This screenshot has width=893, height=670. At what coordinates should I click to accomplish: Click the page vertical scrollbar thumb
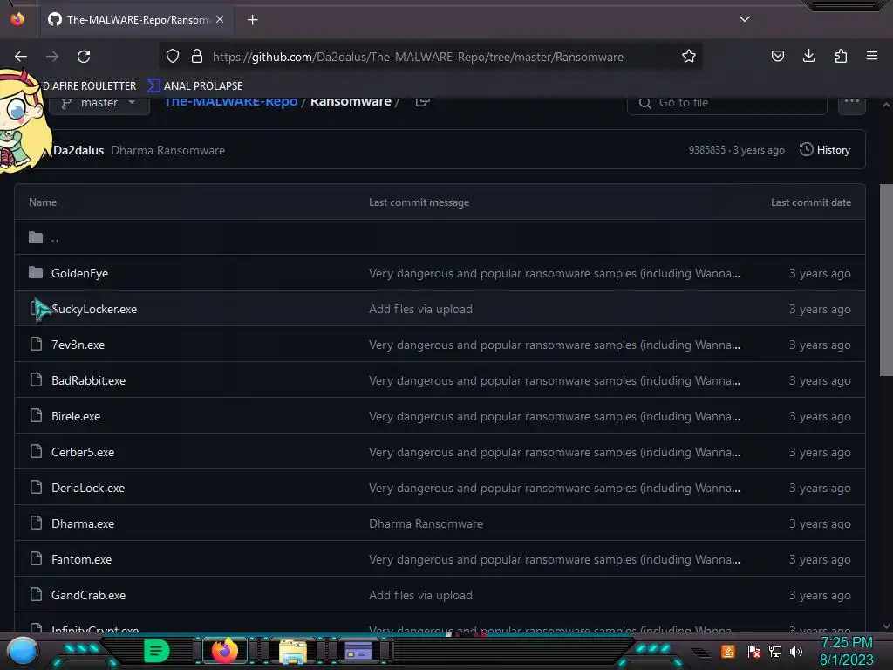tap(886, 280)
